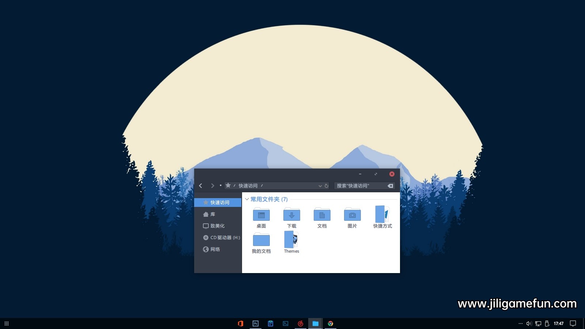Click File Explorer taskbar icon
Screen dimensions: 585x329
click(315, 324)
